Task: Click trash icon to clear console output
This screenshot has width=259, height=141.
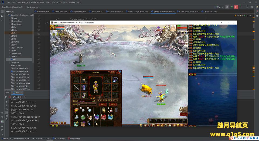Action: (x=6, y=120)
